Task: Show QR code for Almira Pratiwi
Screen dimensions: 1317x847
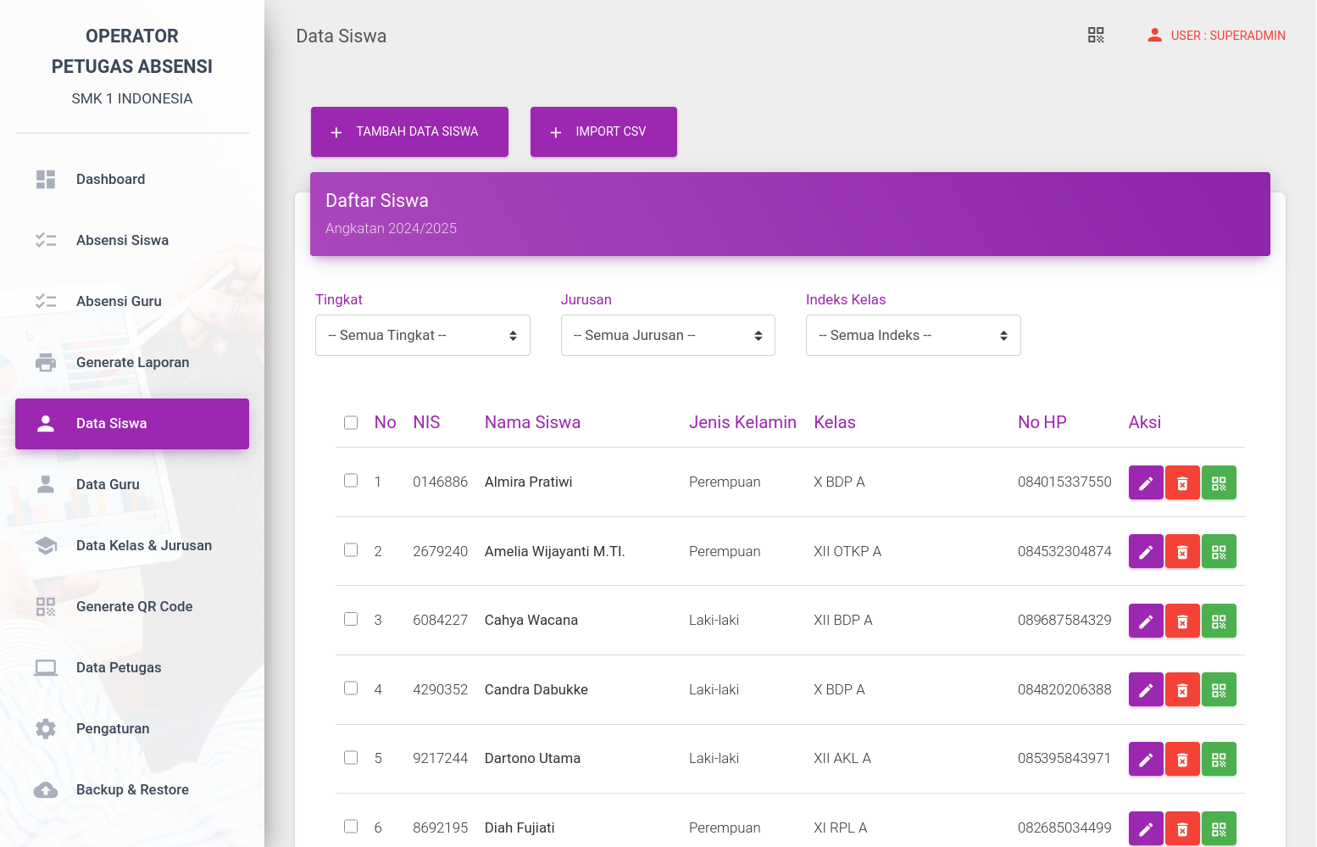Action: [1219, 483]
